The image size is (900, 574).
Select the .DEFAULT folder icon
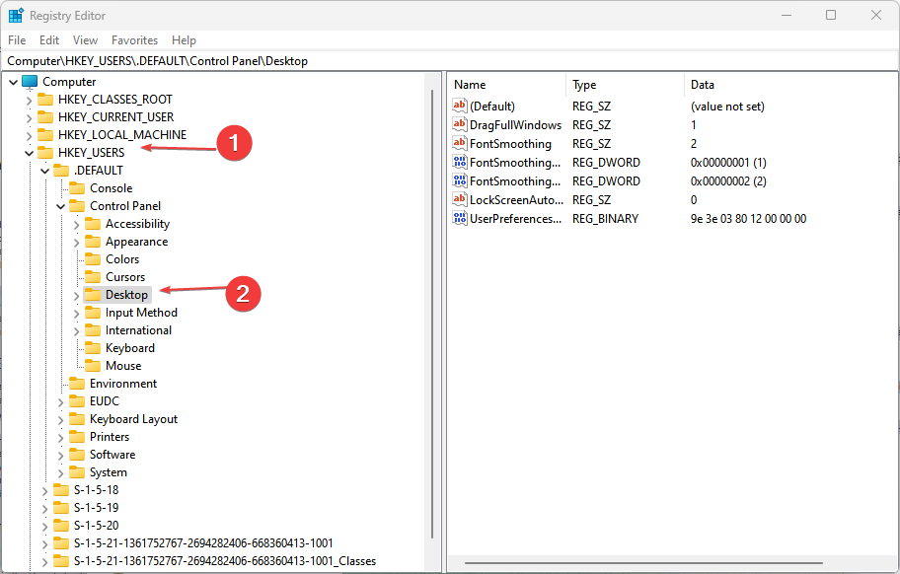pos(61,171)
